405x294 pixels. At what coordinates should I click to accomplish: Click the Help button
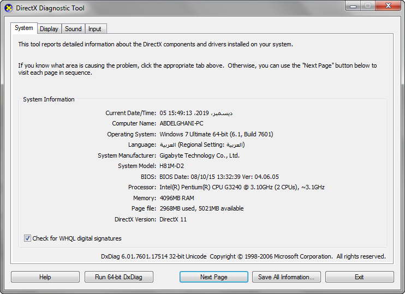pos(45,277)
